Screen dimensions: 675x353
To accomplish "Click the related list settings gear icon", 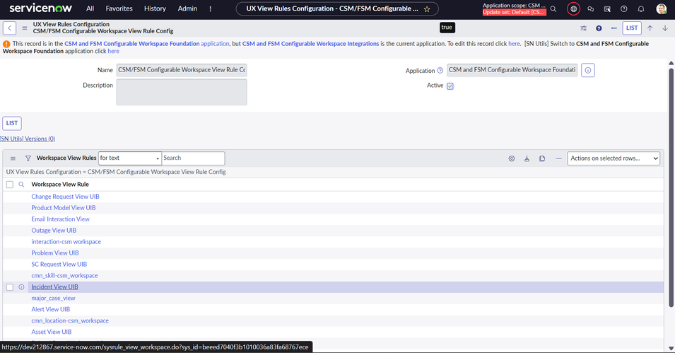I will click(x=512, y=158).
